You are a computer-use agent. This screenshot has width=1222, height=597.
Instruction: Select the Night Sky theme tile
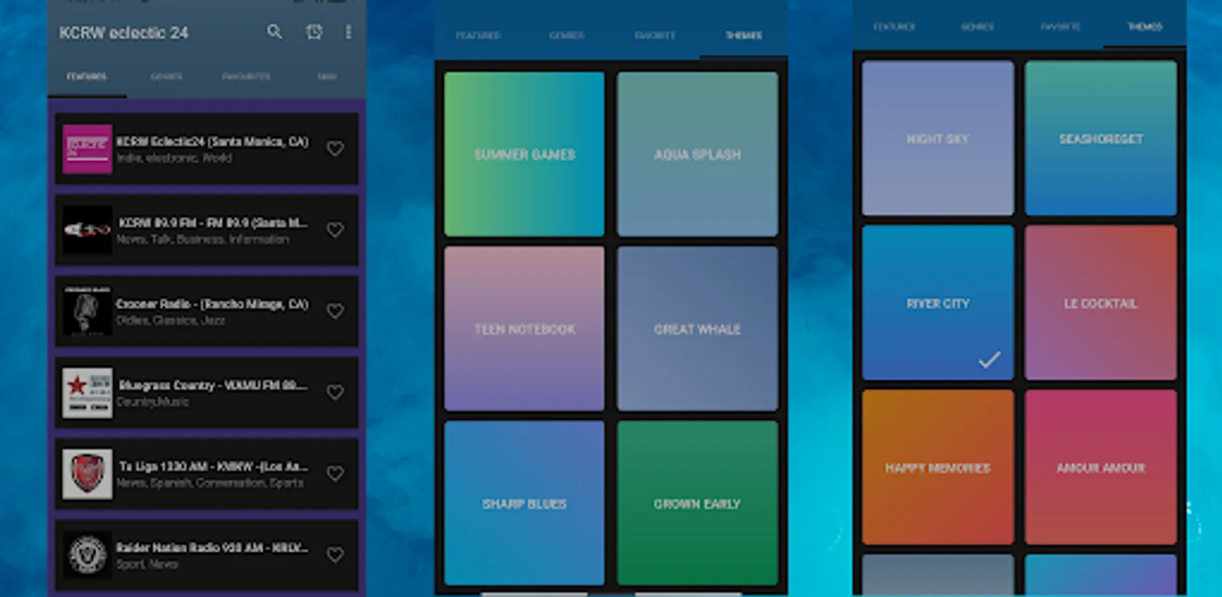click(938, 138)
